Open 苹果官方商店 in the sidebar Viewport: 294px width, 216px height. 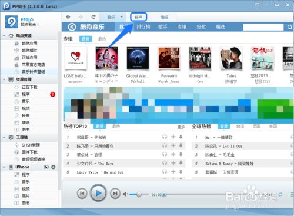coord(33,65)
